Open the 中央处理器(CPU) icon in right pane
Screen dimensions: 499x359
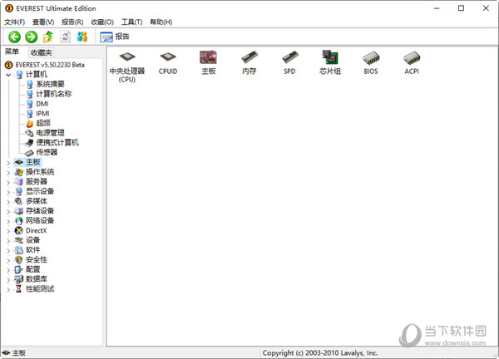tap(127, 66)
